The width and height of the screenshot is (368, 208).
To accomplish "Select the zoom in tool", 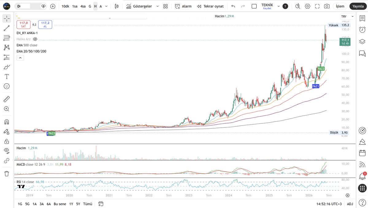I will click(x=6, y=109).
